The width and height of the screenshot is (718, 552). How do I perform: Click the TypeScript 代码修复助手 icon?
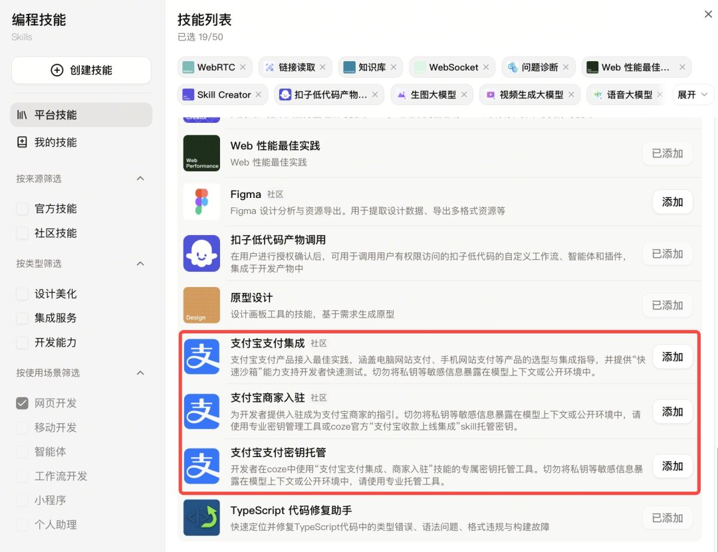(201, 517)
